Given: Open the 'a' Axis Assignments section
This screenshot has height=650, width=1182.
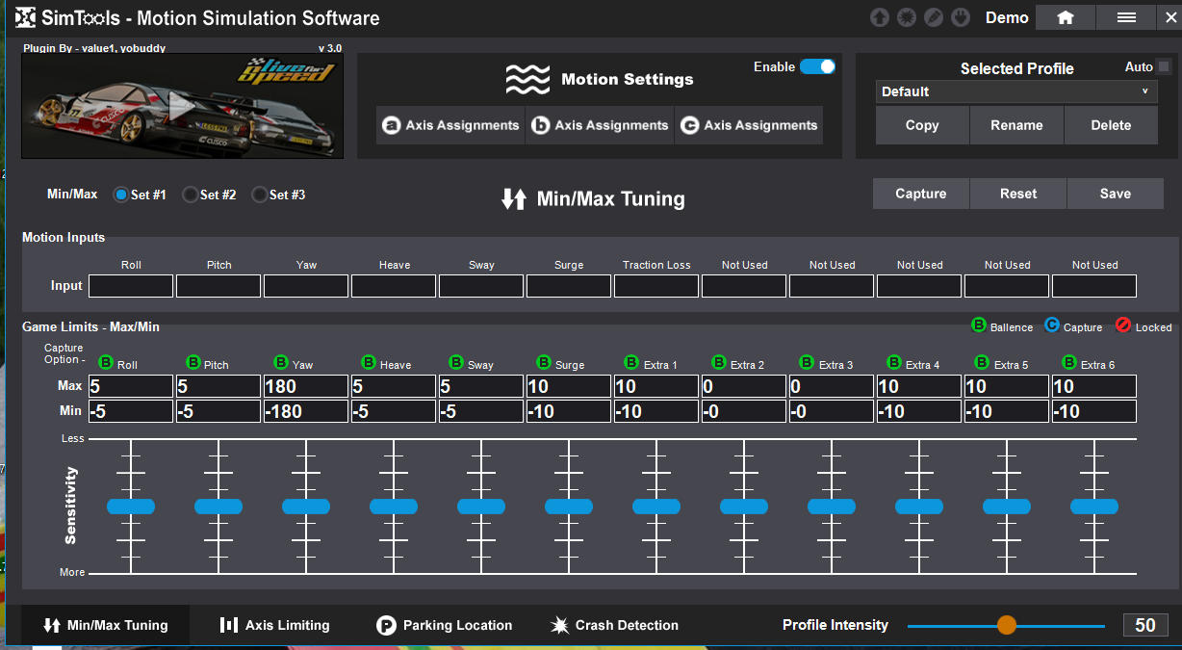Looking at the screenshot, I should click(x=450, y=125).
